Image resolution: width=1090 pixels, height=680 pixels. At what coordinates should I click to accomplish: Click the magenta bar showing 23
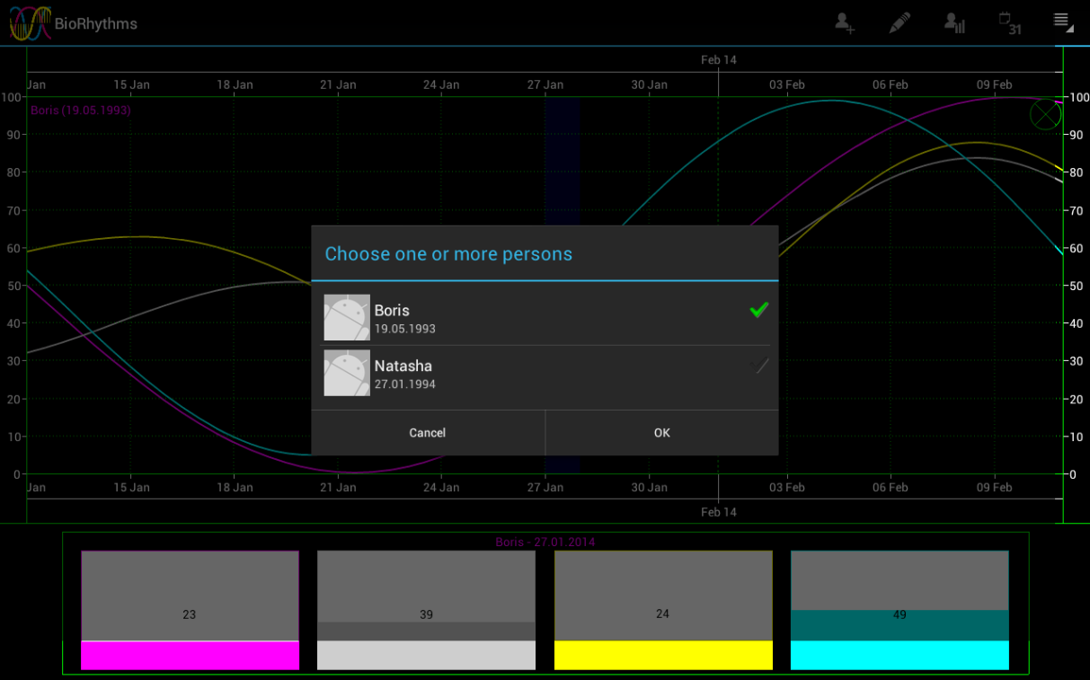(190, 611)
